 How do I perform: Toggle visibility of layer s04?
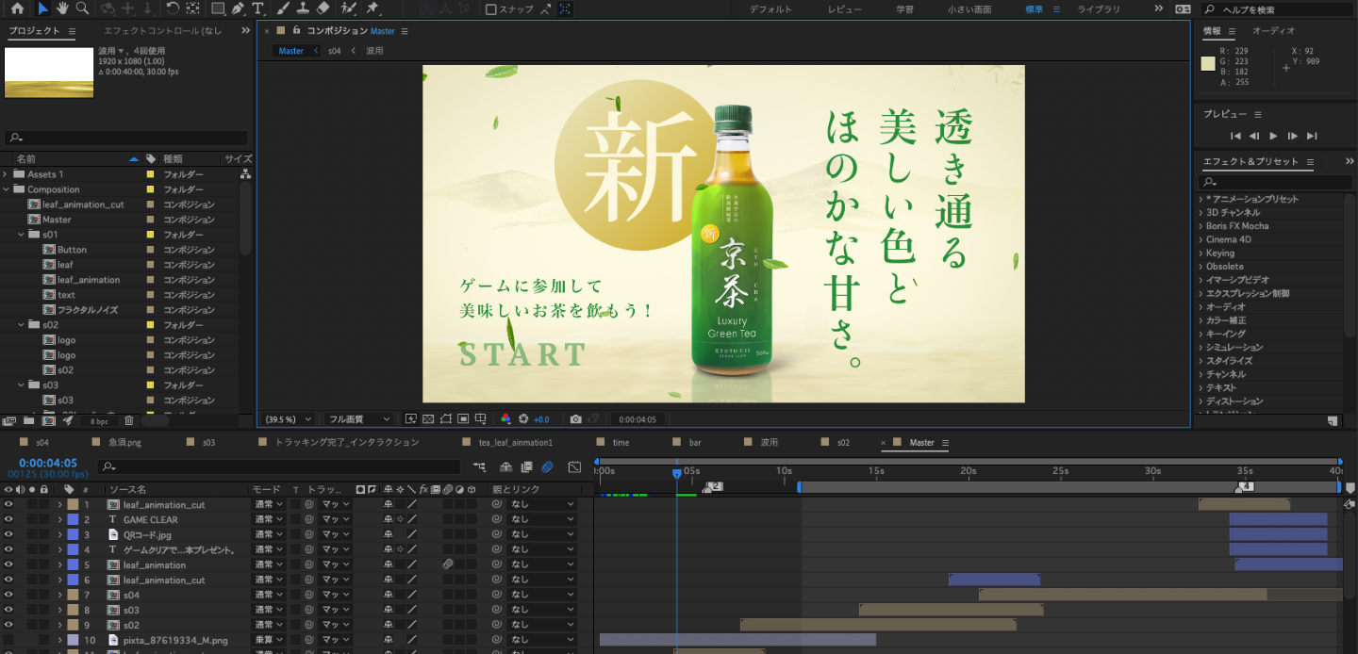(8, 595)
